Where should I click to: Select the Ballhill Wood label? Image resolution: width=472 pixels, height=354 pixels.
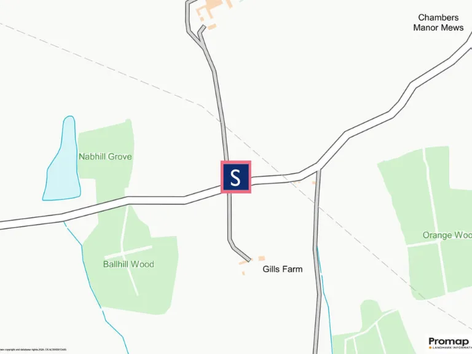click(128, 264)
